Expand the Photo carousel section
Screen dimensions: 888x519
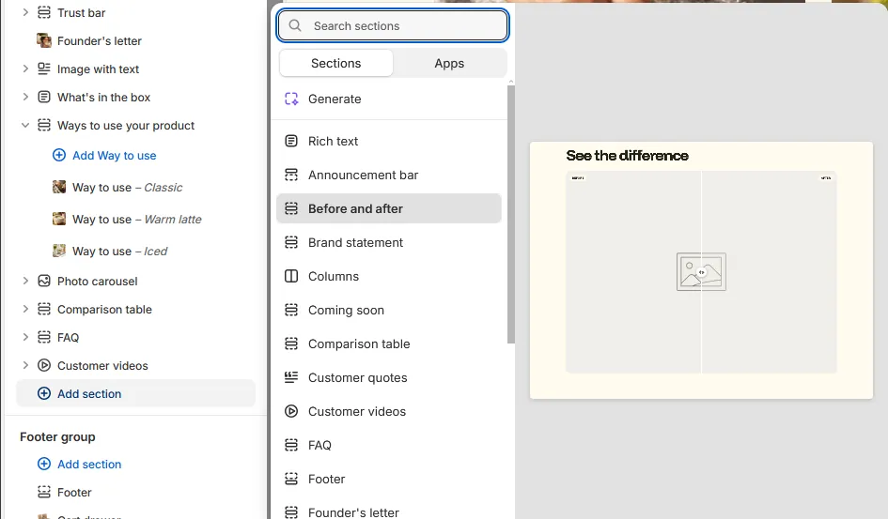pos(25,281)
